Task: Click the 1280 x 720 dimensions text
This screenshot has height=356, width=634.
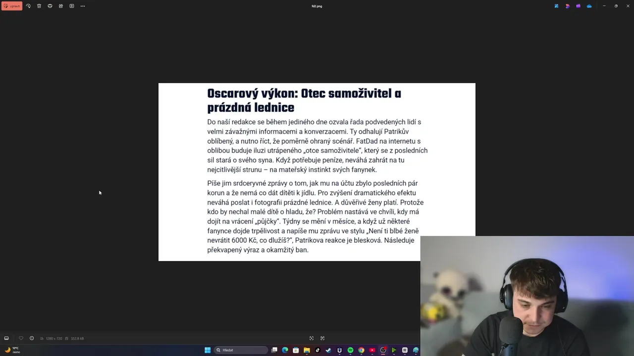Action: click(54, 338)
